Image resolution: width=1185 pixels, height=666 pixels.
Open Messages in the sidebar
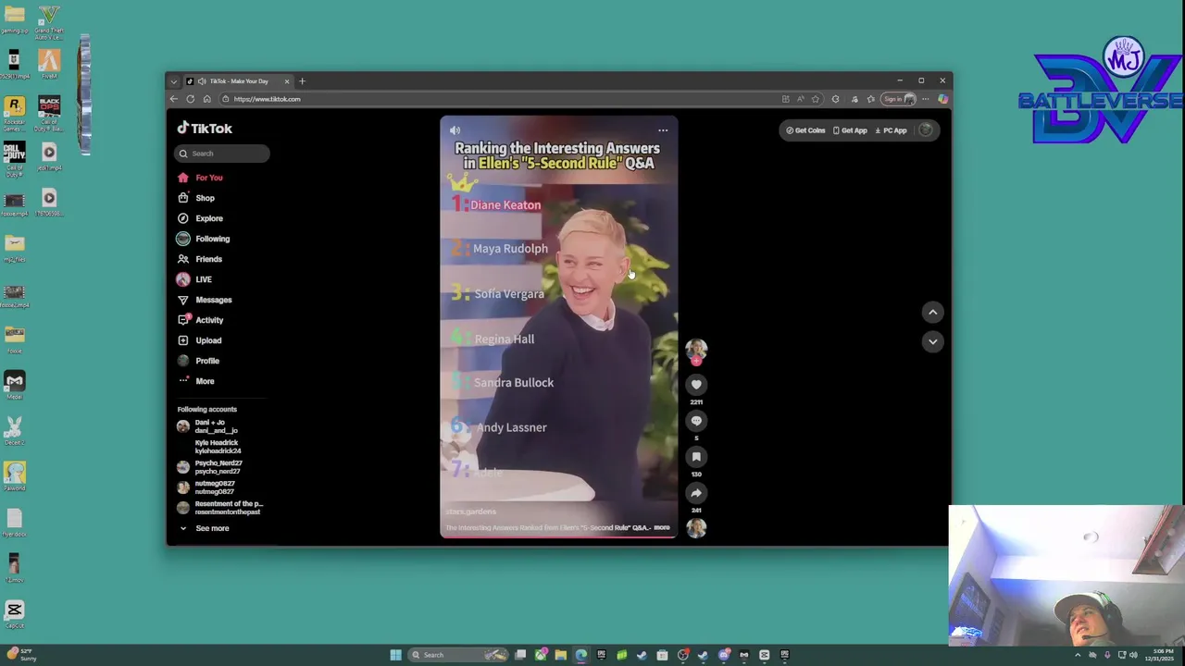(205, 300)
